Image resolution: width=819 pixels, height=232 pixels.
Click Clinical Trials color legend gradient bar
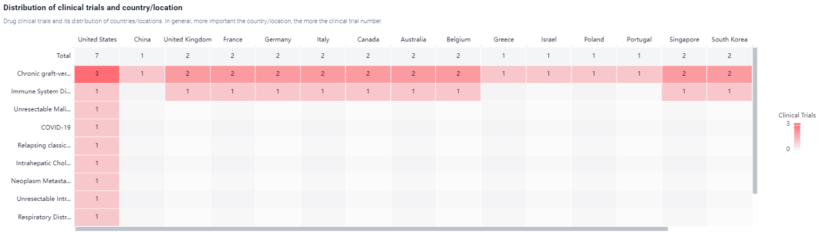(797, 136)
